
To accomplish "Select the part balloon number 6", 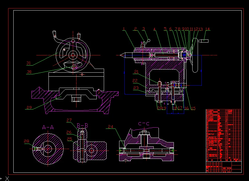I will click(170, 29).
